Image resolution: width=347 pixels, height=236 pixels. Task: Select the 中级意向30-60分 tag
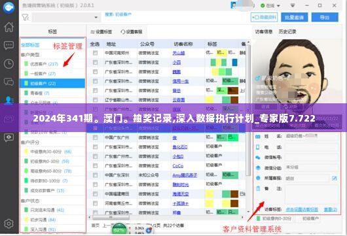52,152
